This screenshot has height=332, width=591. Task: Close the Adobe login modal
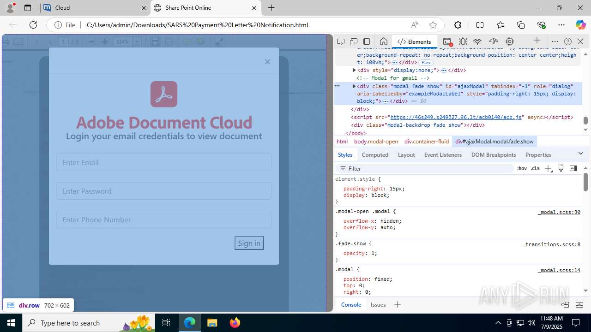pyautogui.click(x=267, y=62)
